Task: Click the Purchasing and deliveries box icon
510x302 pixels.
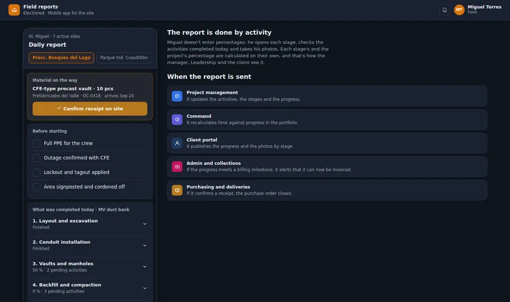Action: (177, 190)
